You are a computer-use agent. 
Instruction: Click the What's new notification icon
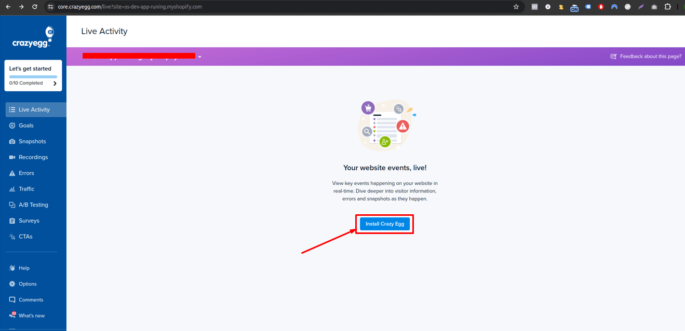(x=12, y=315)
